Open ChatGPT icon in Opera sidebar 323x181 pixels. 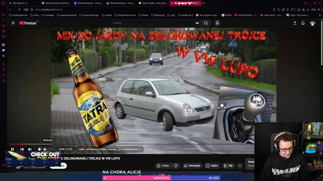pos(4,45)
